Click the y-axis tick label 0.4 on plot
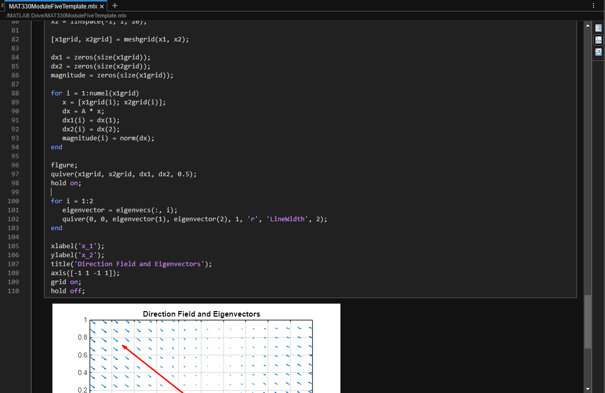 coord(82,373)
